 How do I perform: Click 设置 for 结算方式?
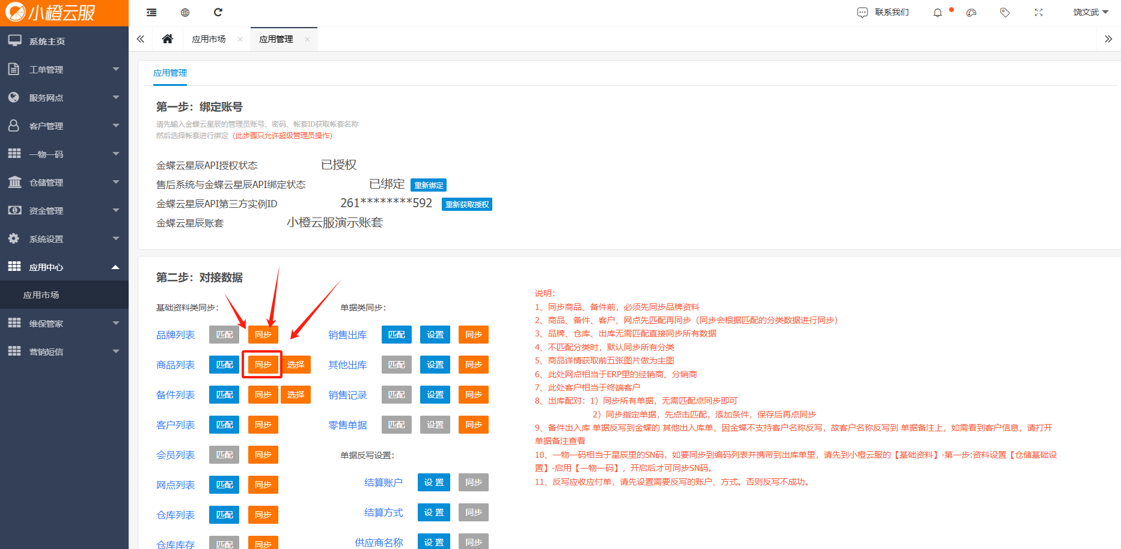click(434, 512)
